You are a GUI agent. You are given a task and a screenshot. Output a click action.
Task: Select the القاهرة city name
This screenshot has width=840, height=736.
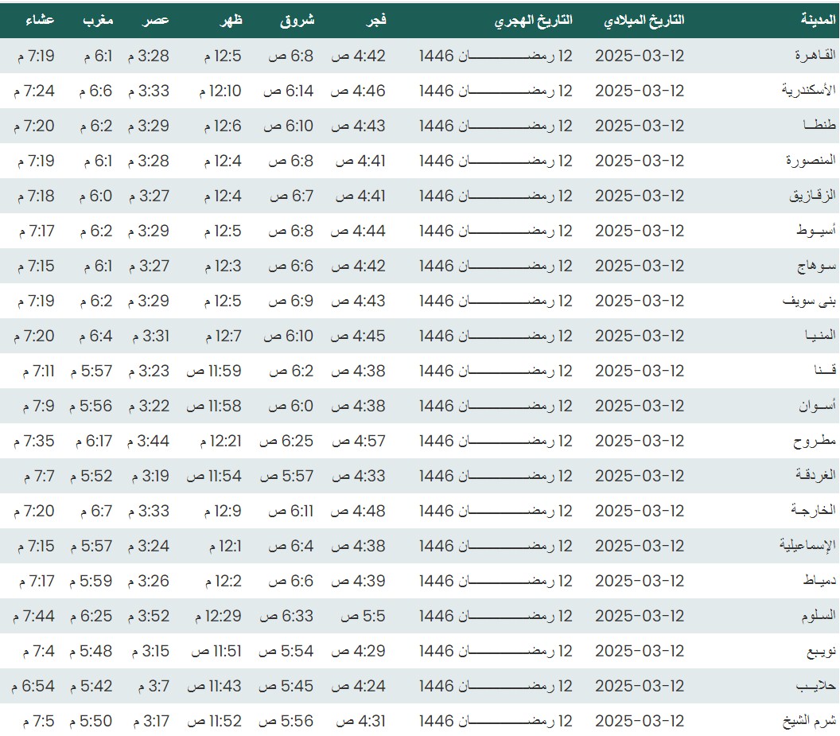point(815,56)
